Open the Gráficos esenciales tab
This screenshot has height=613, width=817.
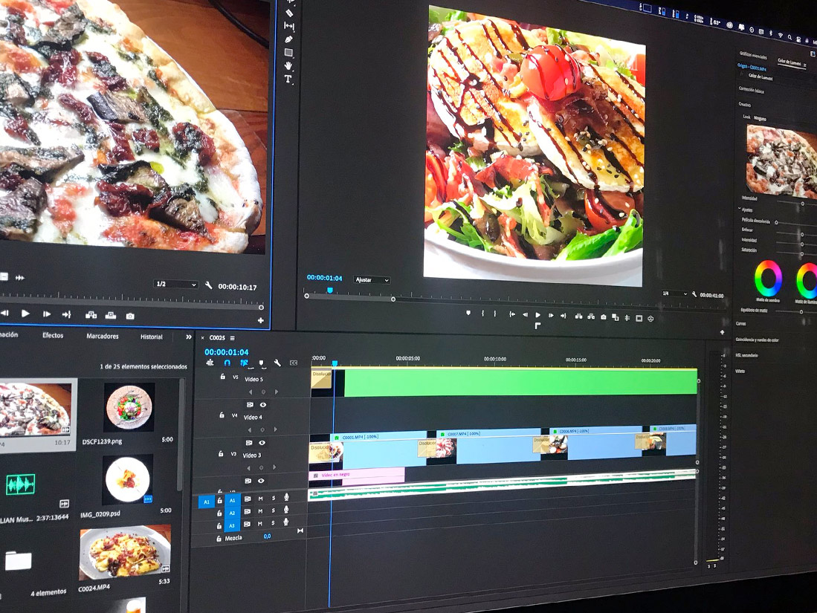point(752,55)
